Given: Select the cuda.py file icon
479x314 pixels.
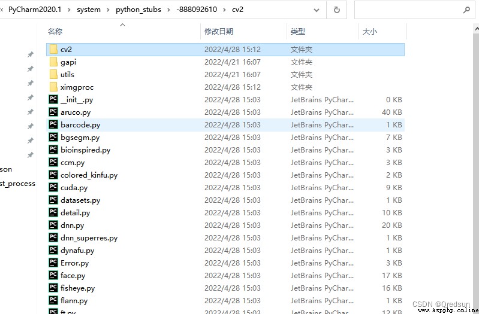Looking at the screenshot, I should pos(53,187).
